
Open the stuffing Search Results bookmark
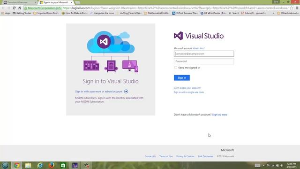[129, 13]
